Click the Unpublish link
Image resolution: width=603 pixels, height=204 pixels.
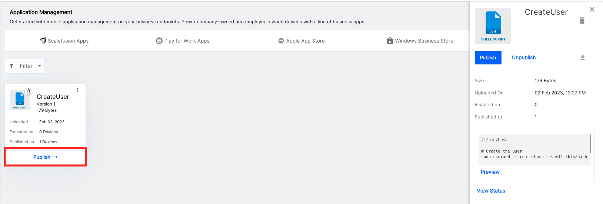524,57
